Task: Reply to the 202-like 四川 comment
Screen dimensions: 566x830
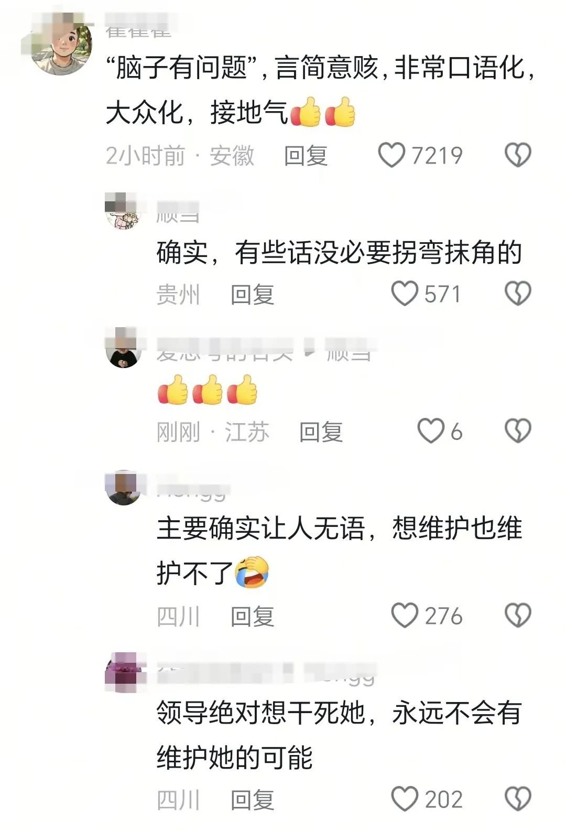Action: click(253, 800)
